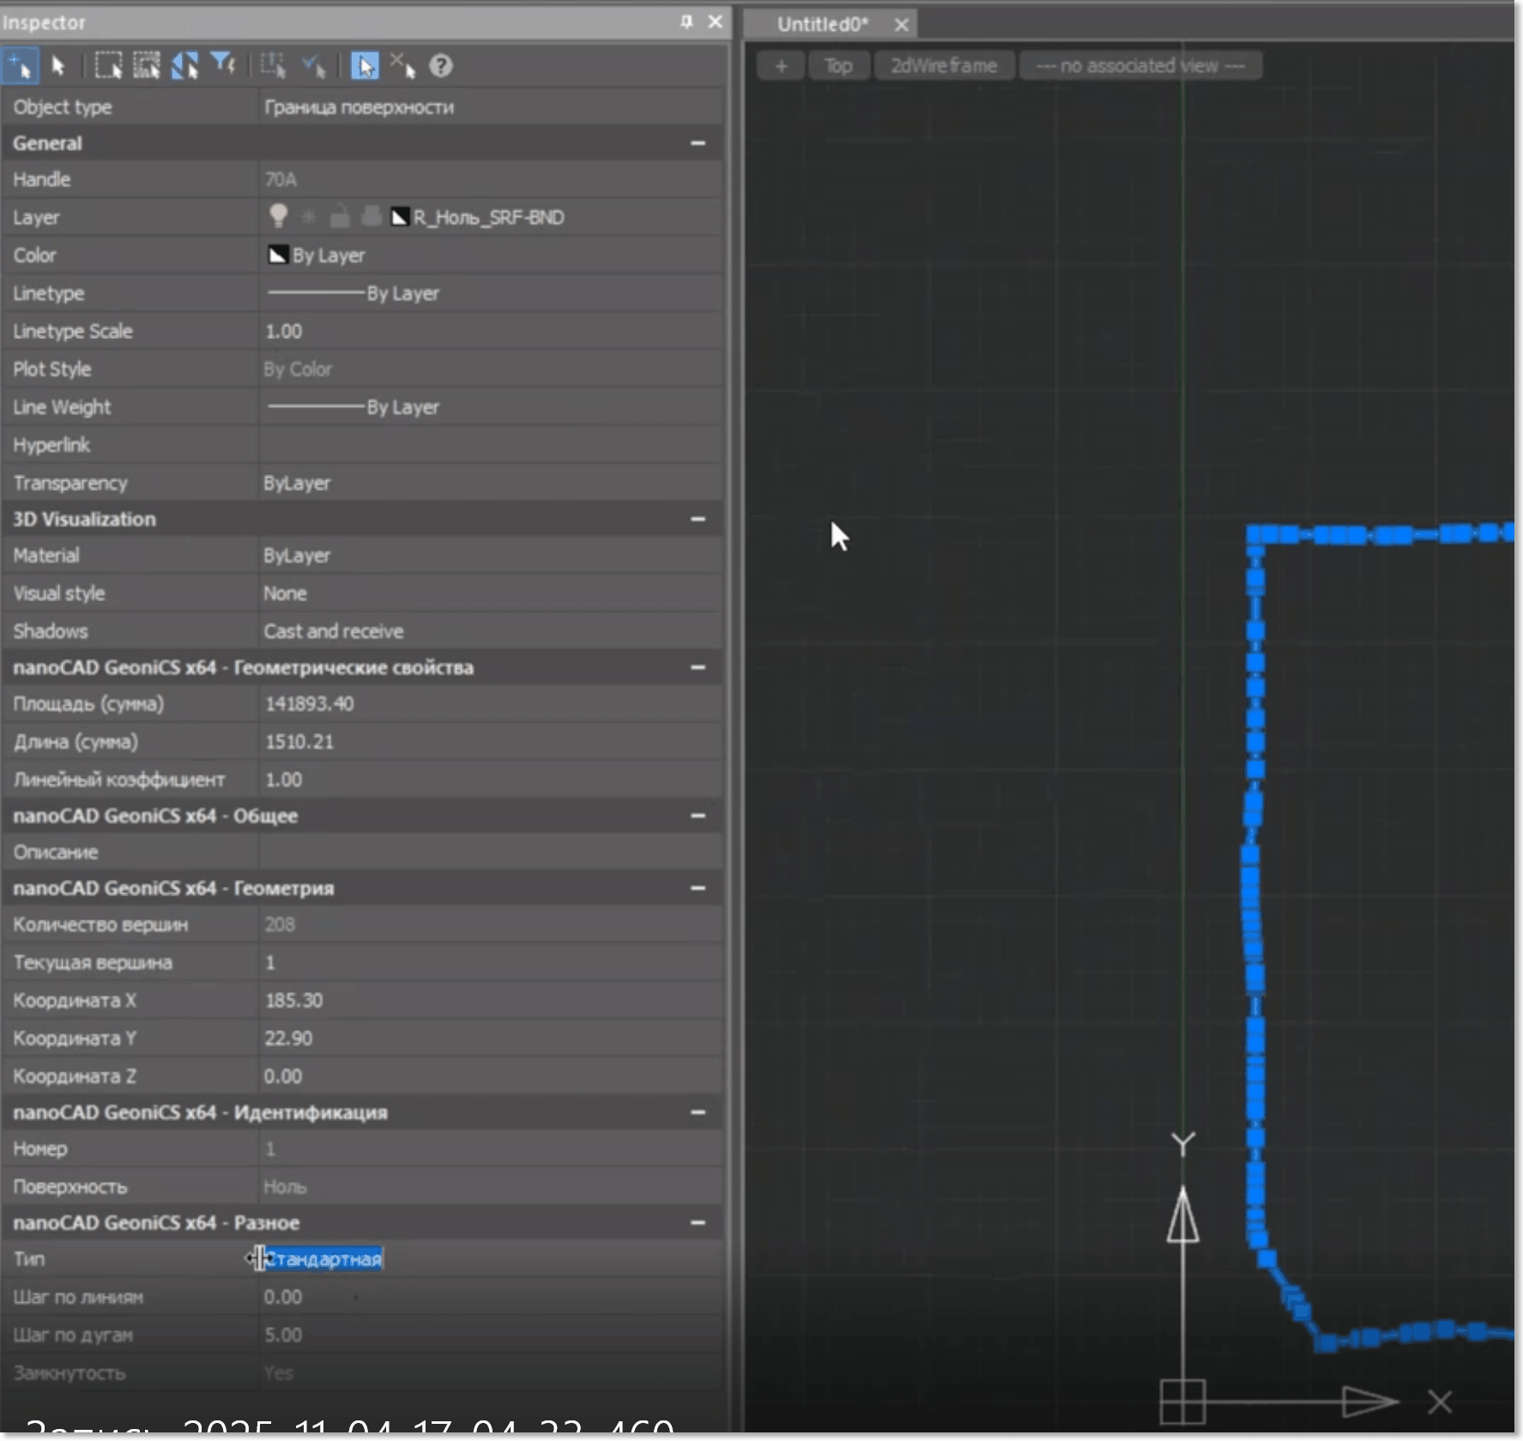
Task: Click the dashed rectangle selection tool
Action: (108, 66)
